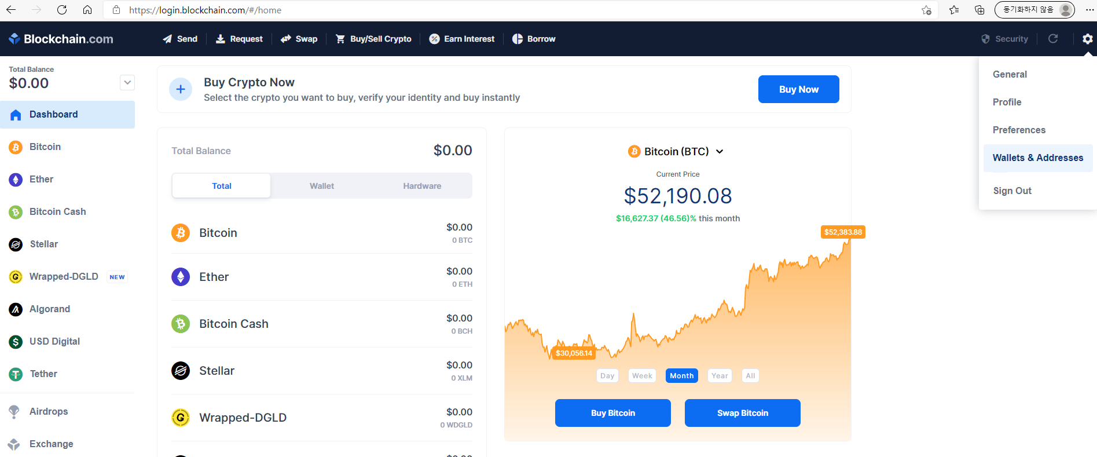1097x457 pixels.
Task: Open Profile settings menu item
Action: pos(1038,102)
